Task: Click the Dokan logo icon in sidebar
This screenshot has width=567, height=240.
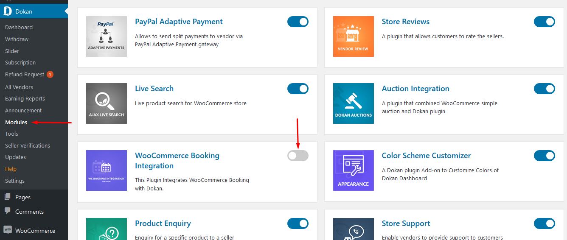Action: point(8,11)
